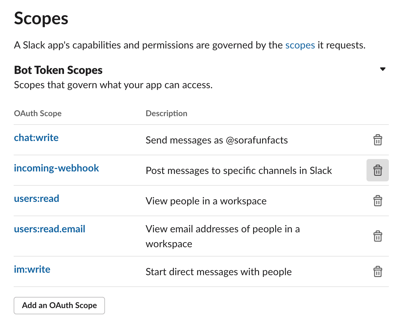Click the "Start direct messages with people" text
Image resolution: width=405 pixels, height=323 pixels.
[219, 272]
